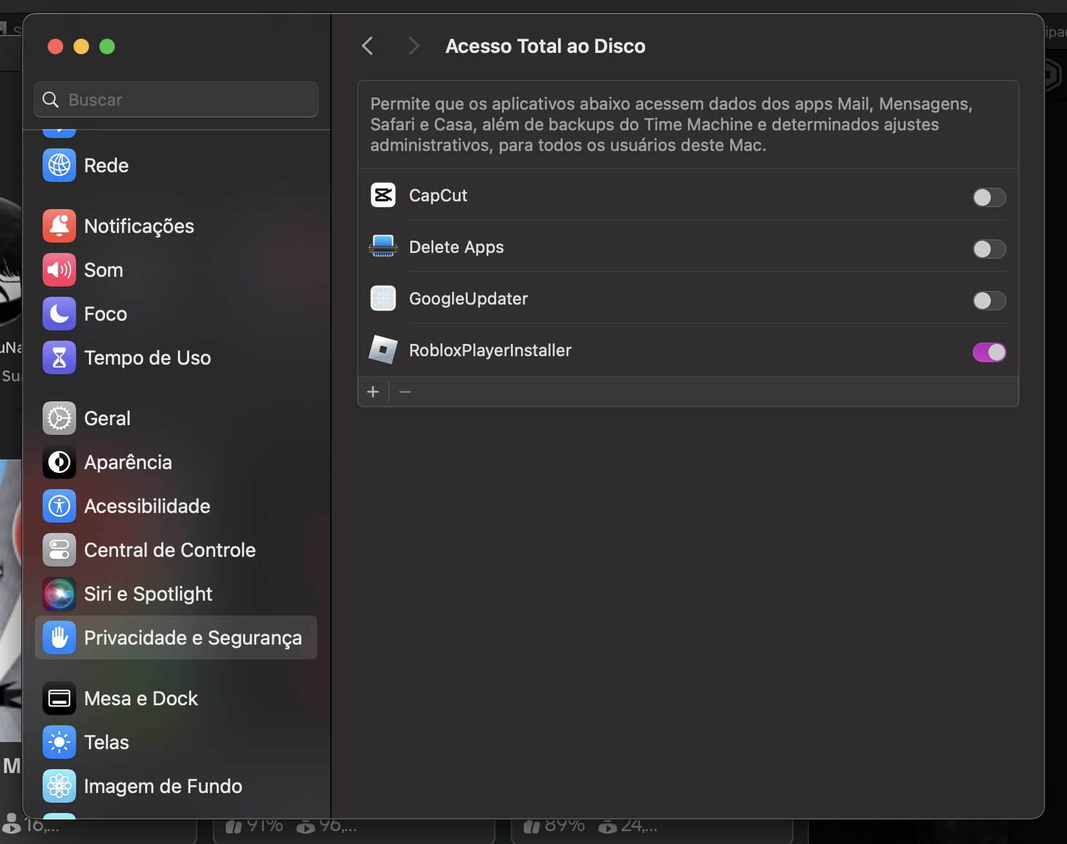Click the Central de Controle icon

point(59,550)
